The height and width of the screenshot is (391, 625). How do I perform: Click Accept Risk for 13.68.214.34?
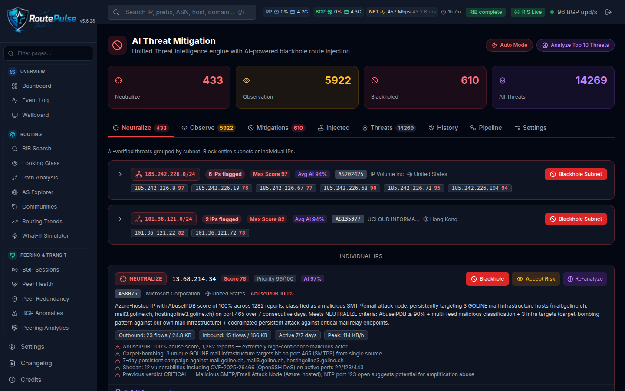[536, 279]
